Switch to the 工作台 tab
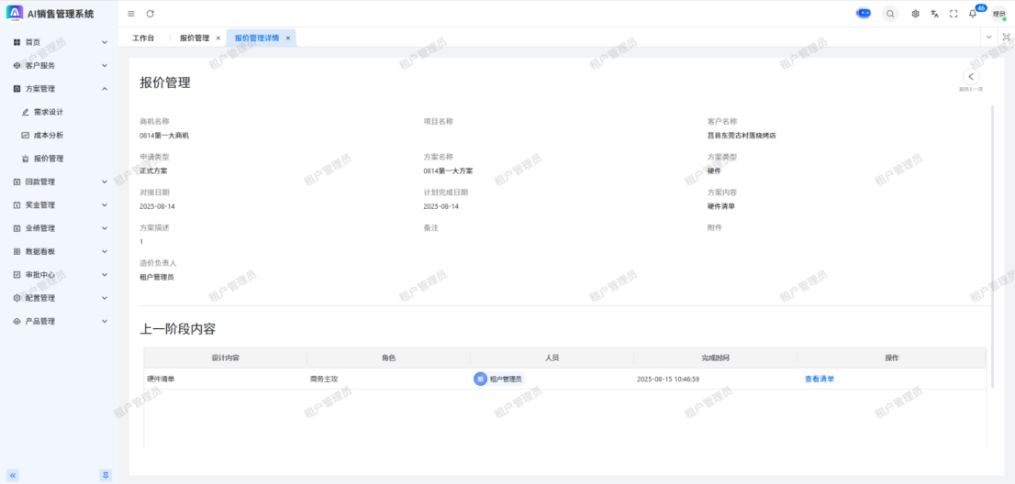 (x=143, y=38)
